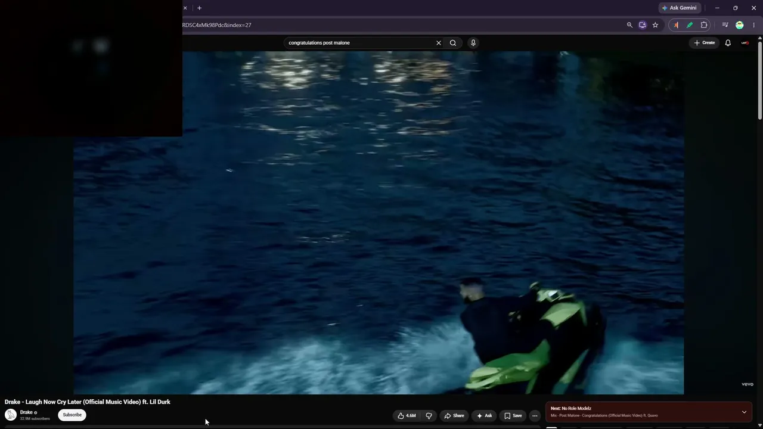This screenshot has width=763, height=429.
Task: Subscribe to Drake's channel
Action: tap(72, 415)
